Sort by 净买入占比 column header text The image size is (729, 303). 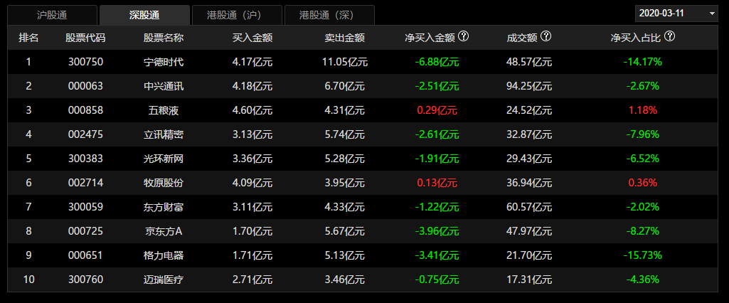(636, 38)
